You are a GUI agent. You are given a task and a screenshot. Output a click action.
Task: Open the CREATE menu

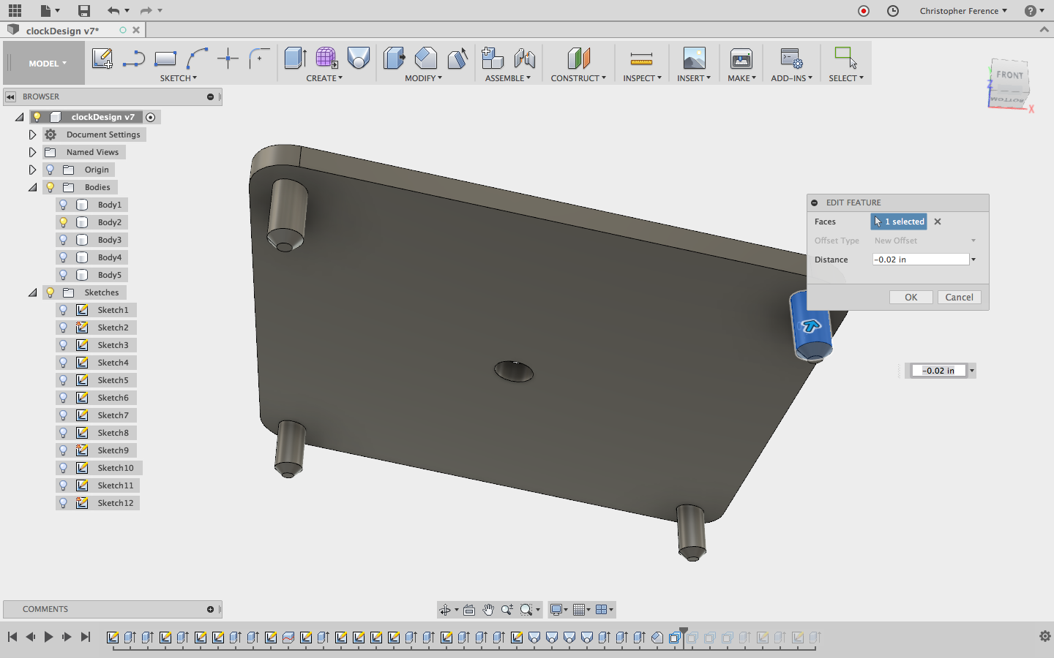click(x=324, y=78)
